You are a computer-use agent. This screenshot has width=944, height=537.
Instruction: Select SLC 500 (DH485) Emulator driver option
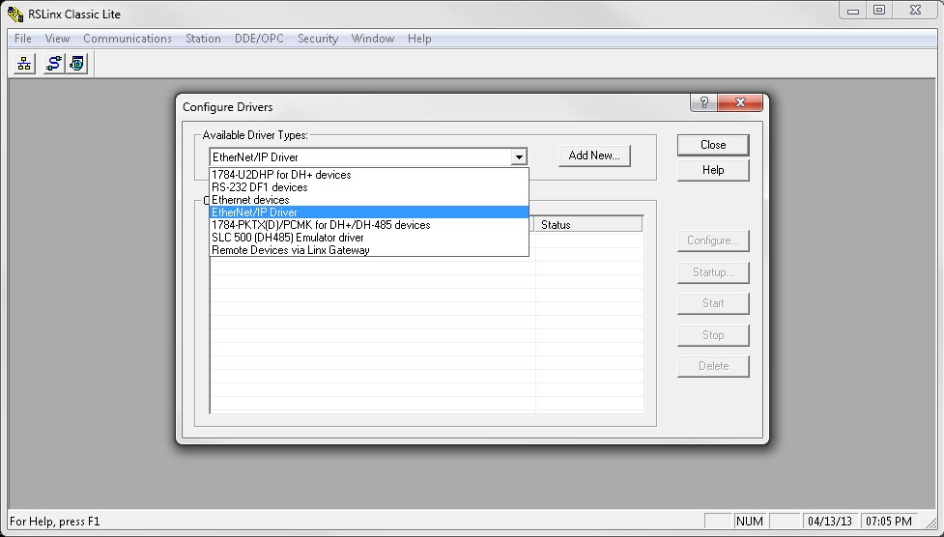tap(369, 238)
